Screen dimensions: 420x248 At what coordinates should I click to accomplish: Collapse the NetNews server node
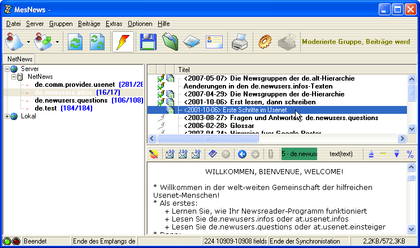(x=14, y=77)
